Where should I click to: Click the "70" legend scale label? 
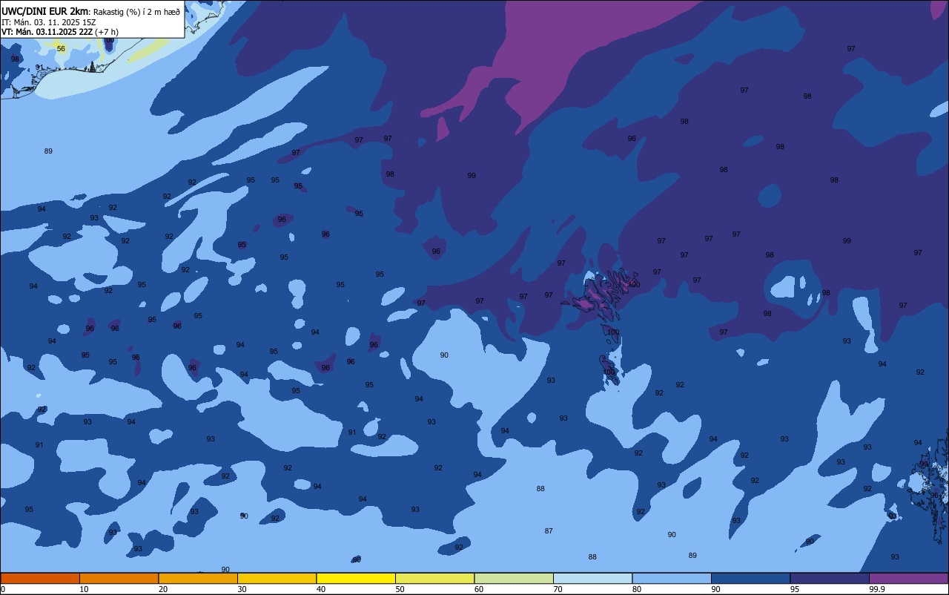point(558,589)
